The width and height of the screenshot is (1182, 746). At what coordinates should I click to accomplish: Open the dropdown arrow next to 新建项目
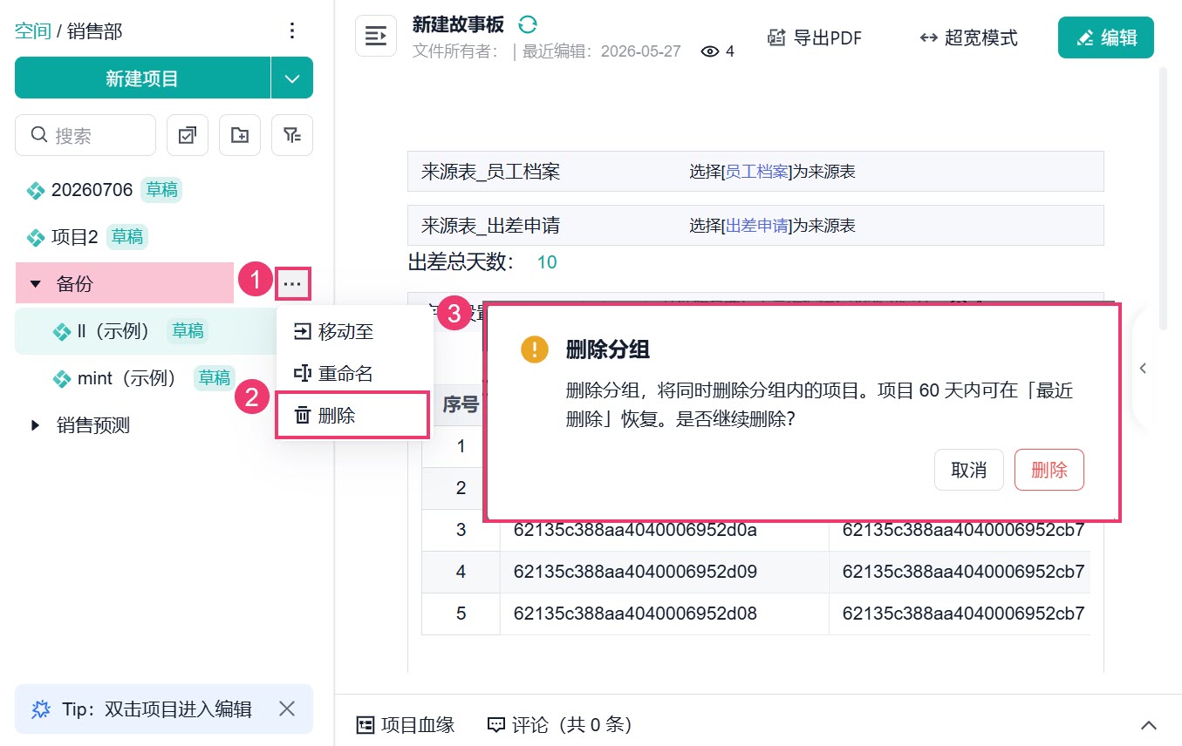(x=292, y=78)
